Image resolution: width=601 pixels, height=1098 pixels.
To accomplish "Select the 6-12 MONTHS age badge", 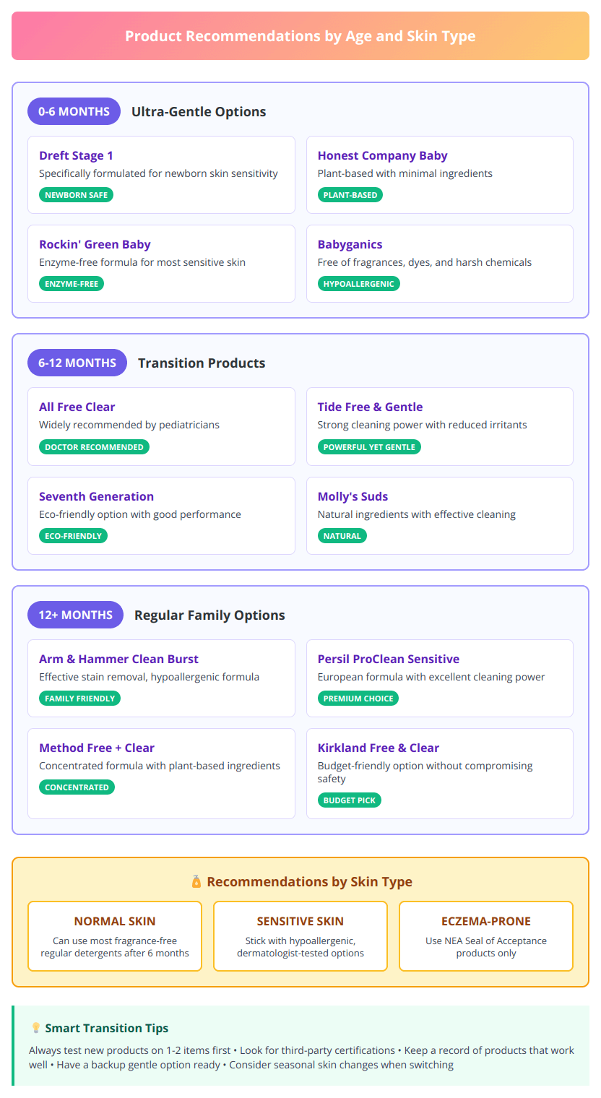I will click(77, 363).
